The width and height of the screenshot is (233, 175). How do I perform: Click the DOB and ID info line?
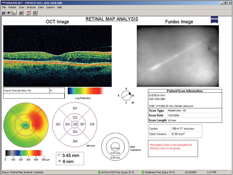171,106
